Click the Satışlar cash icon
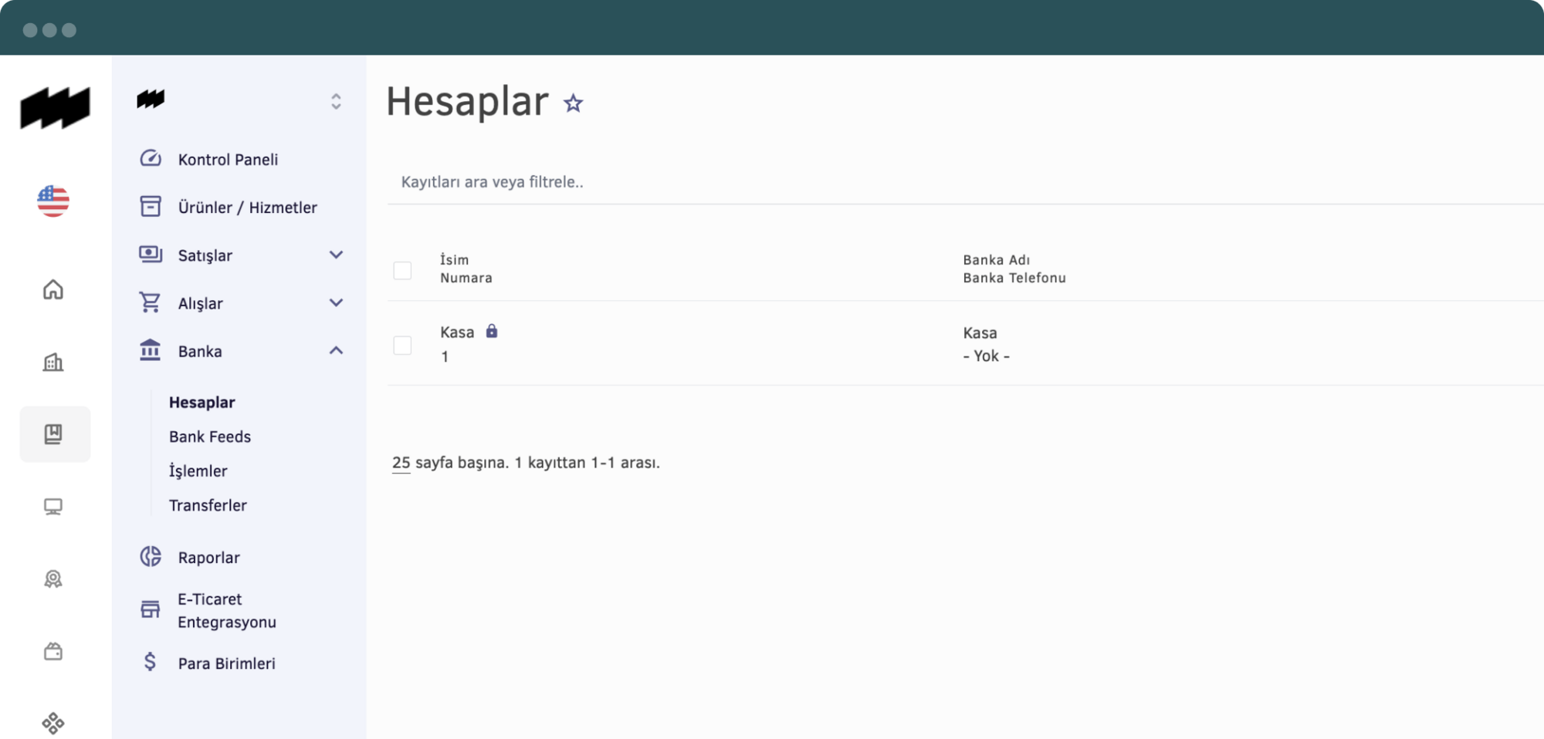Image resolution: width=1544 pixels, height=739 pixels. coord(151,255)
